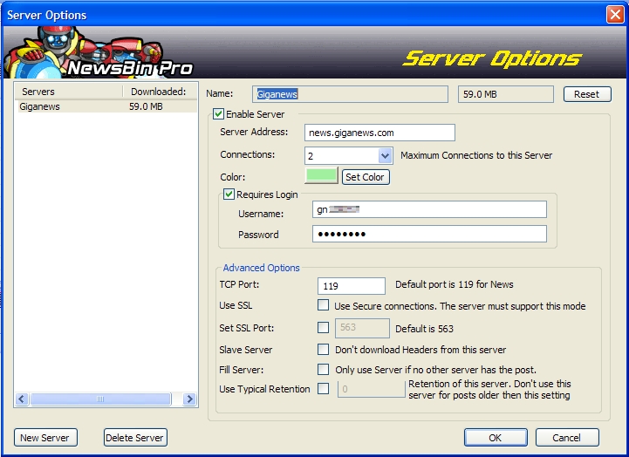Image resolution: width=629 pixels, height=457 pixels.
Task: Click the Server Address input field
Action: point(379,133)
